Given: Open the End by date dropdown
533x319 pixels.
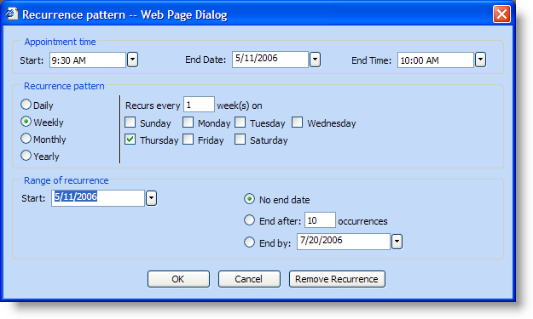Looking at the screenshot, I should point(397,242).
